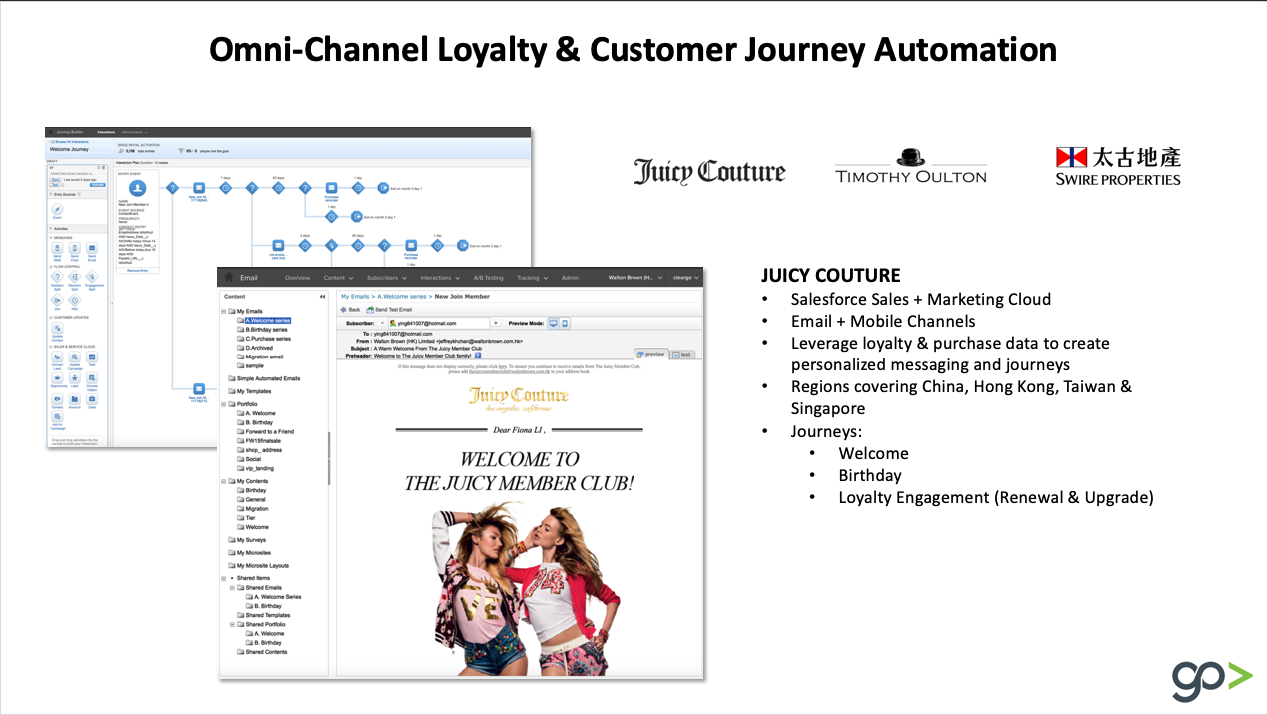Click Send Email activity icon in Journey Builder
This screenshot has height=715, width=1267.
click(92, 249)
